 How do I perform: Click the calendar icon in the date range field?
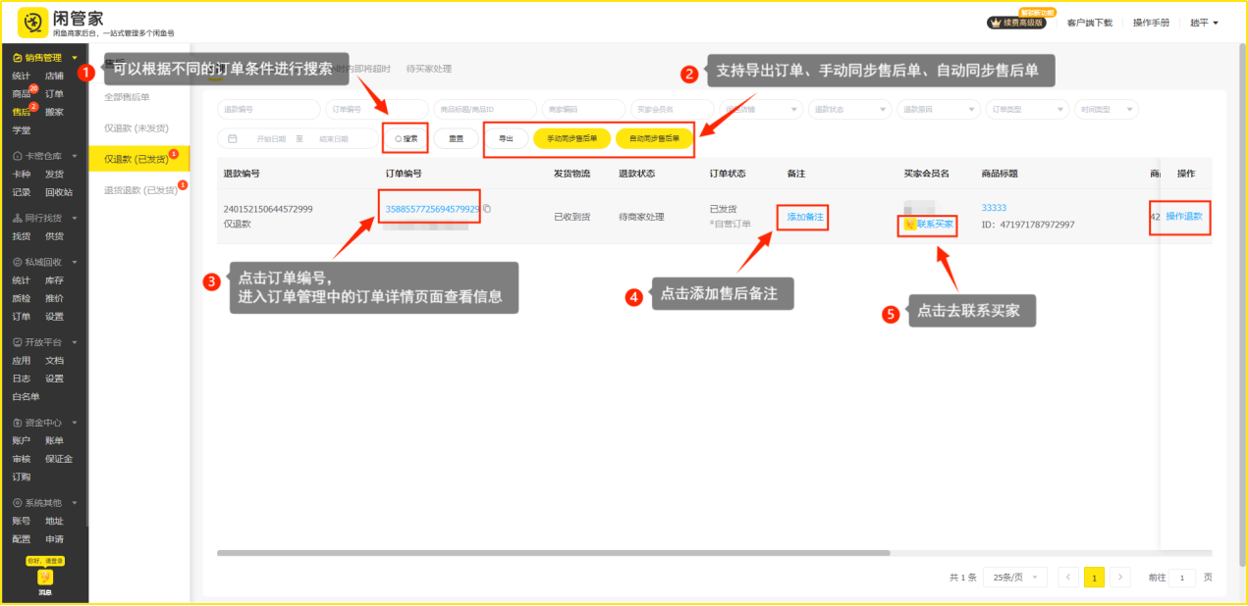pyautogui.click(x=232, y=139)
